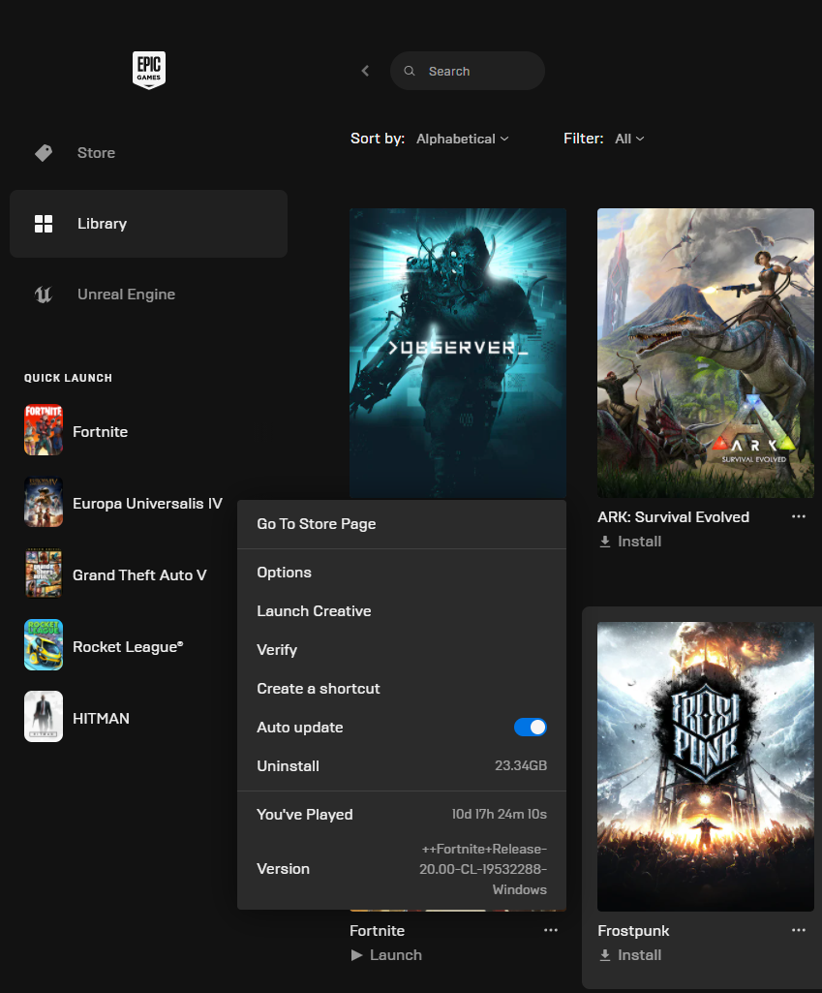
Task: Click the You've Played label
Action: [x=305, y=815]
